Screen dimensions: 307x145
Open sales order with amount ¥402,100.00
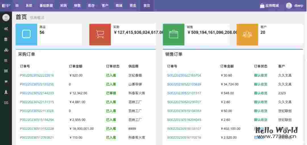pos(184,129)
